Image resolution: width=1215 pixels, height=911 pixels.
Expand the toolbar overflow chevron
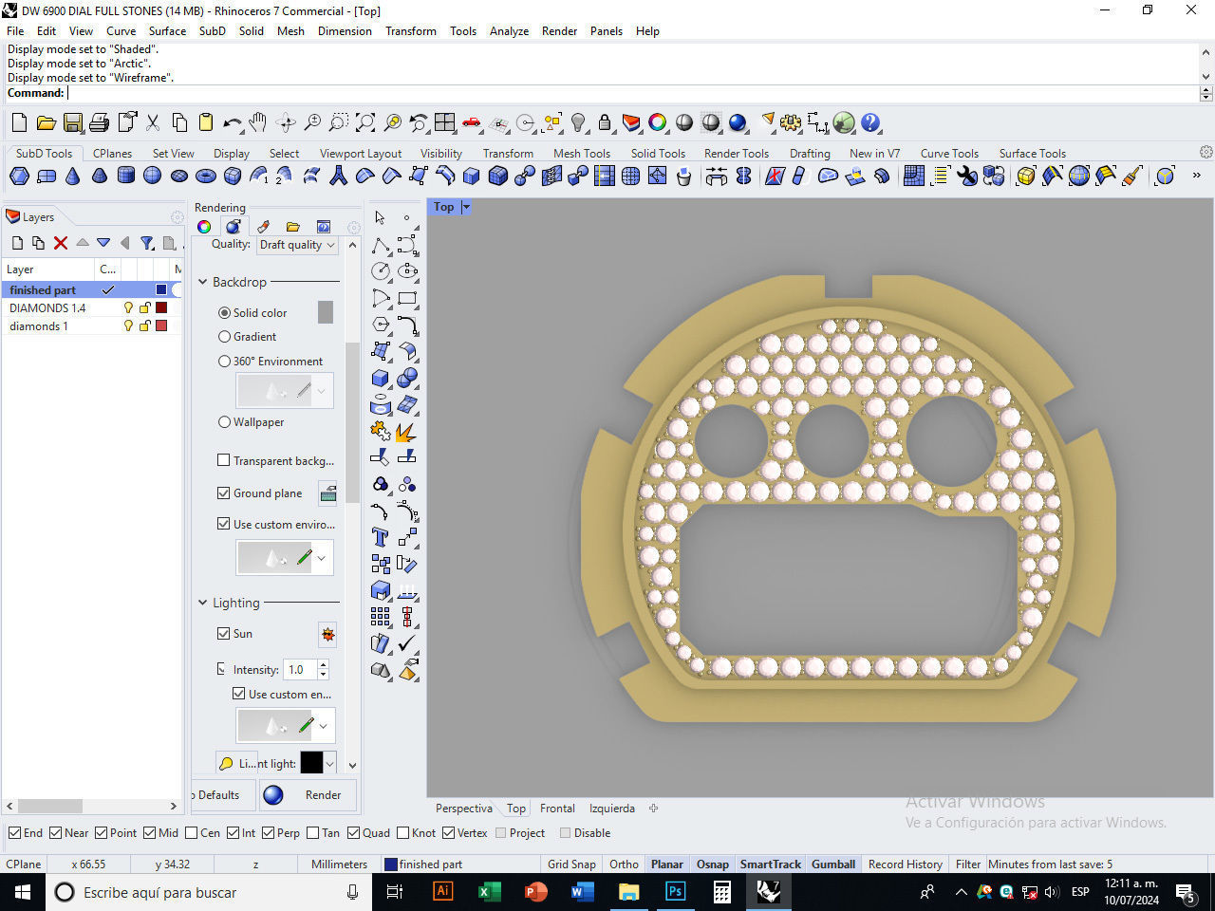(x=1196, y=176)
